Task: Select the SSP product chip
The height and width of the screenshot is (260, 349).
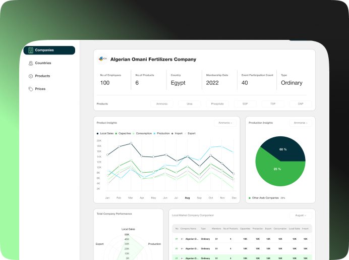Action: pyautogui.click(x=245, y=104)
